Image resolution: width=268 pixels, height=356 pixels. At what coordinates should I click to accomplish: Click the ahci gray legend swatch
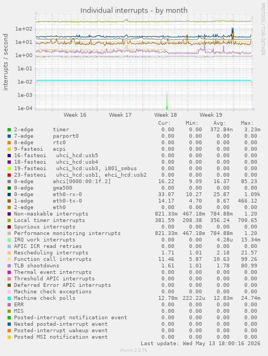coord(9,182)
